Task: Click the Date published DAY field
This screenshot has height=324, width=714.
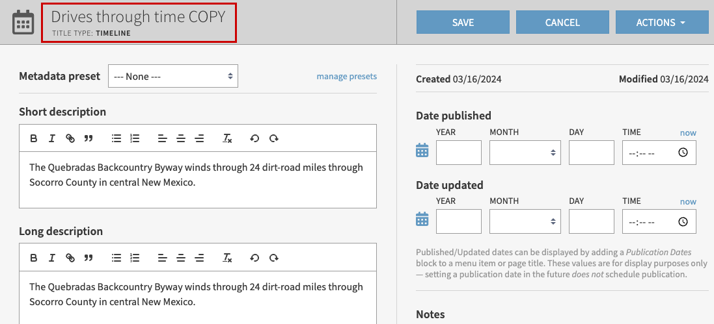Action: (x=592, y=153)
